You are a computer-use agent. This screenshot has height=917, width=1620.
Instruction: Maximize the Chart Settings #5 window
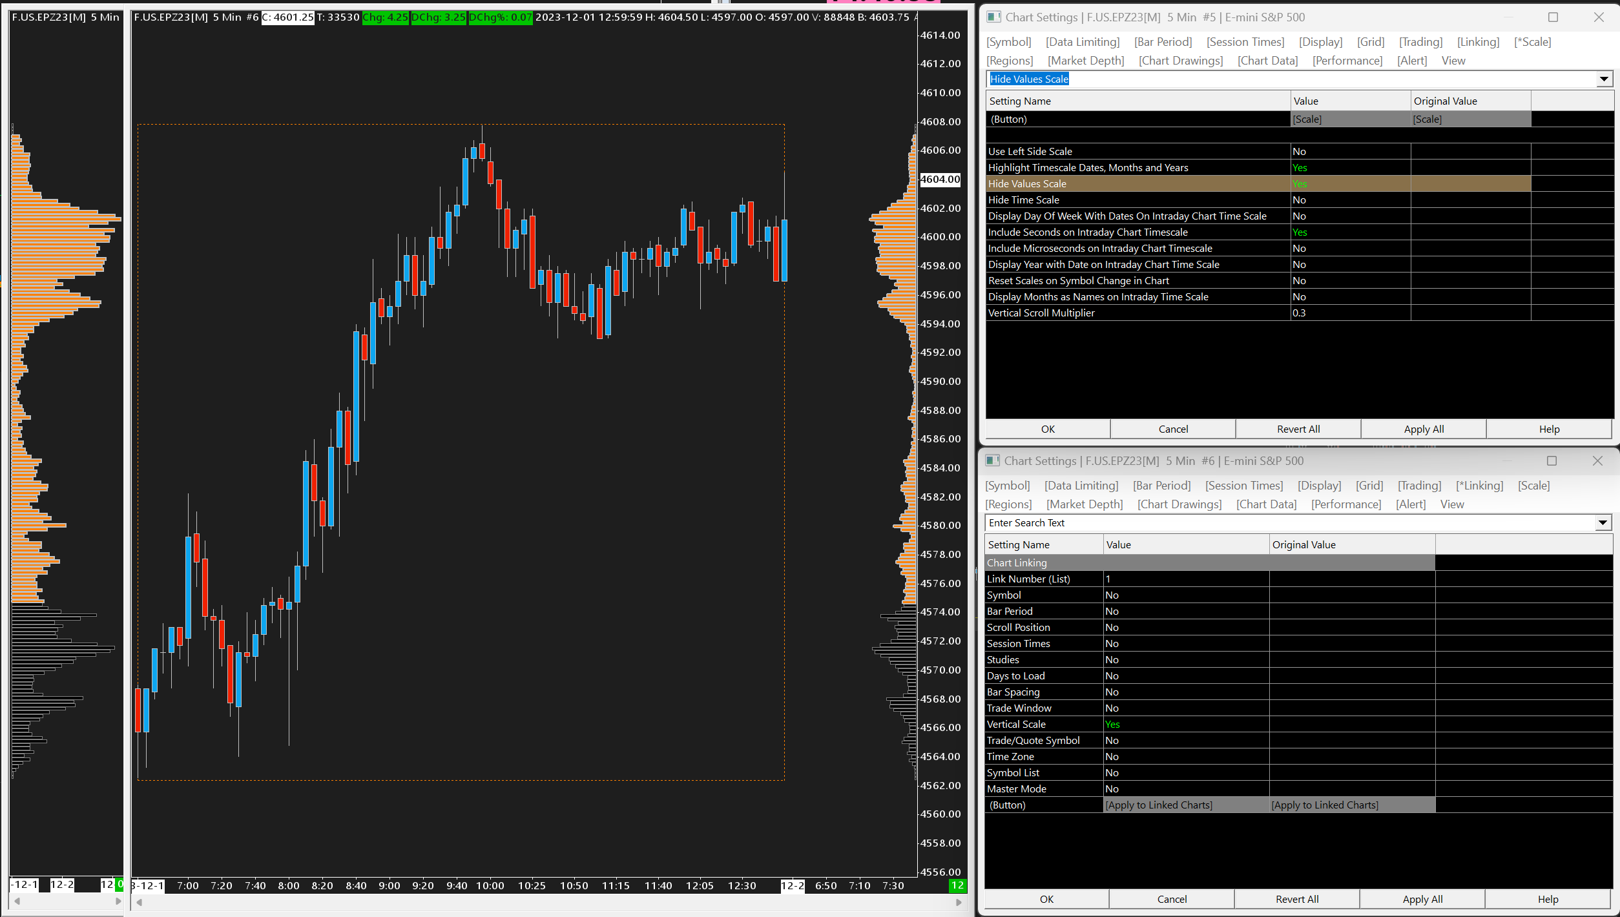(1553, 17)
